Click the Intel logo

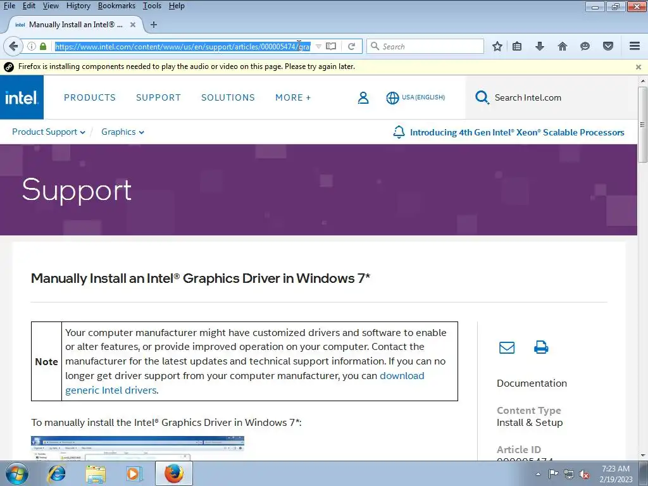tap(22, 97)
